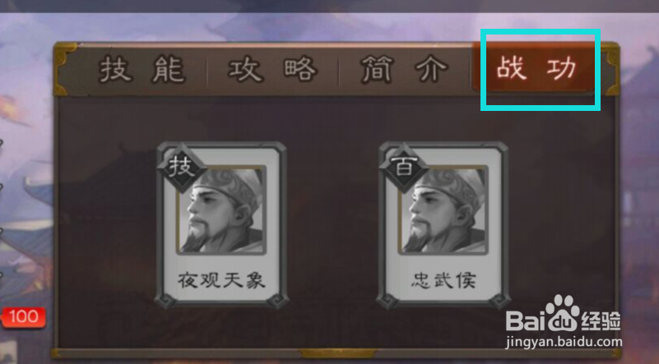Screen dimensions: 659x364
Task: Open the 忠武侯 card portrait
Action: pyautogui.click(x=443, y=210)
